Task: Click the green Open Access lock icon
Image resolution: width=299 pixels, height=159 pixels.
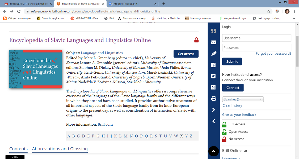Action: pos(224,132)
